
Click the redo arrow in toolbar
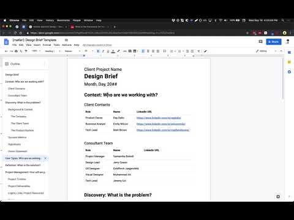[x=11, y=51]
